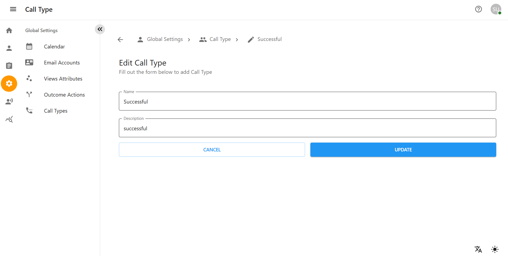The image size is (508, 256).
Task: Click the branching icon beside Outcome Actions
Action: [29, 94]
